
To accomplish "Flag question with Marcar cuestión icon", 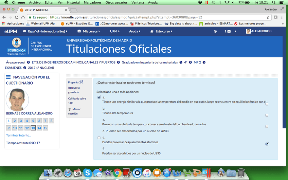I will click(x=70, y=109).
